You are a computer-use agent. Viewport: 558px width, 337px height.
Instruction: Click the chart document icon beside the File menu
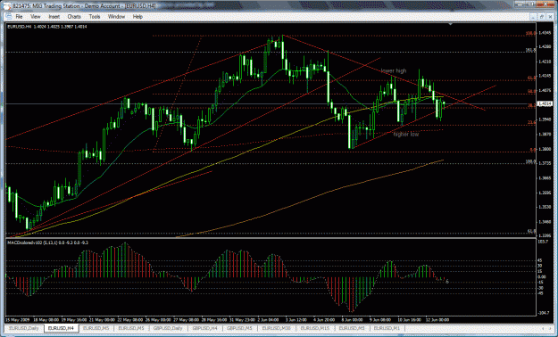tap(8, 17)
